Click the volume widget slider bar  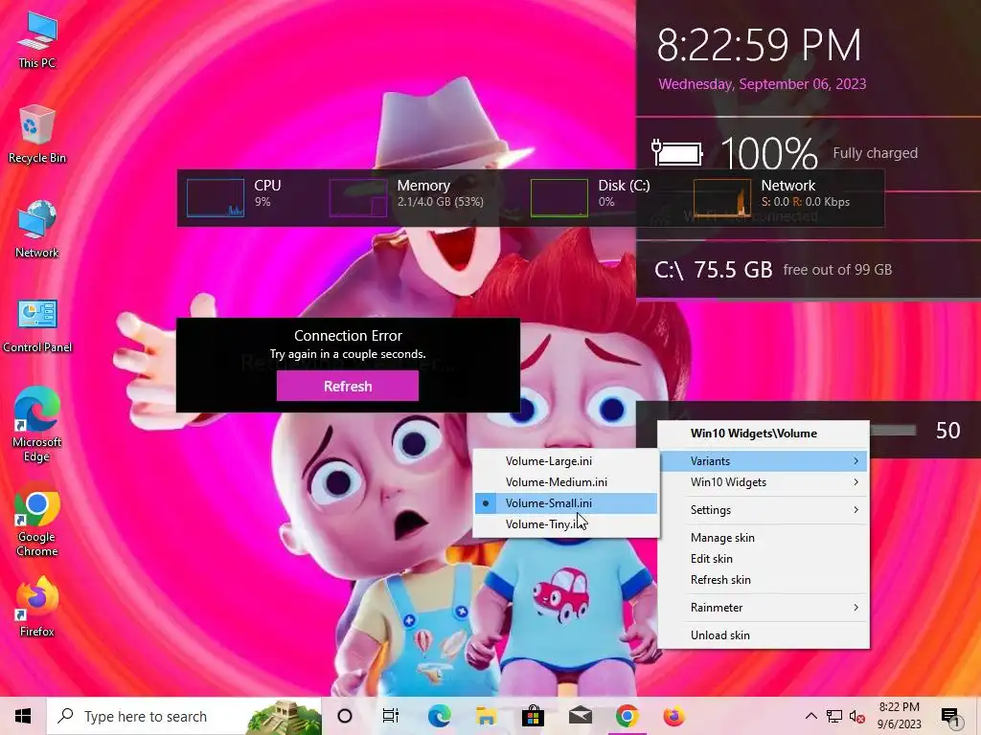tap(893, 430)
